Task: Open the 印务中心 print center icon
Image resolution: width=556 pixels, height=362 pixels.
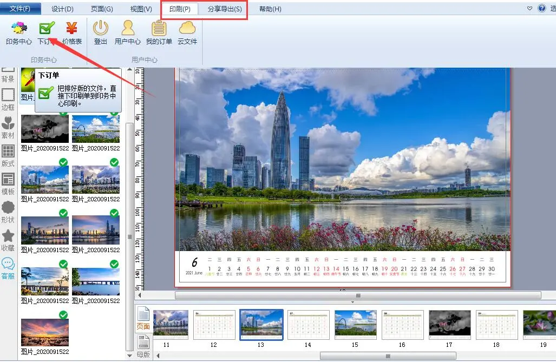Action: (18, 31)
